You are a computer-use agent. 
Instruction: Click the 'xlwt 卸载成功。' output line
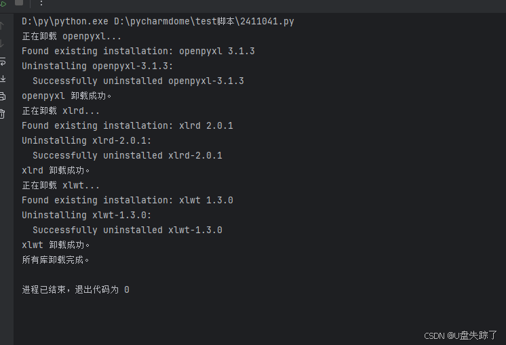56,245
